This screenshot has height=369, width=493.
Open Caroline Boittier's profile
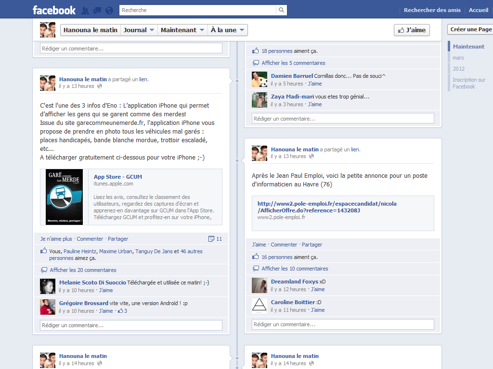point(293,302)
